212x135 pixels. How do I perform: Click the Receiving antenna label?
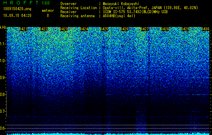(x=78, y=16)
